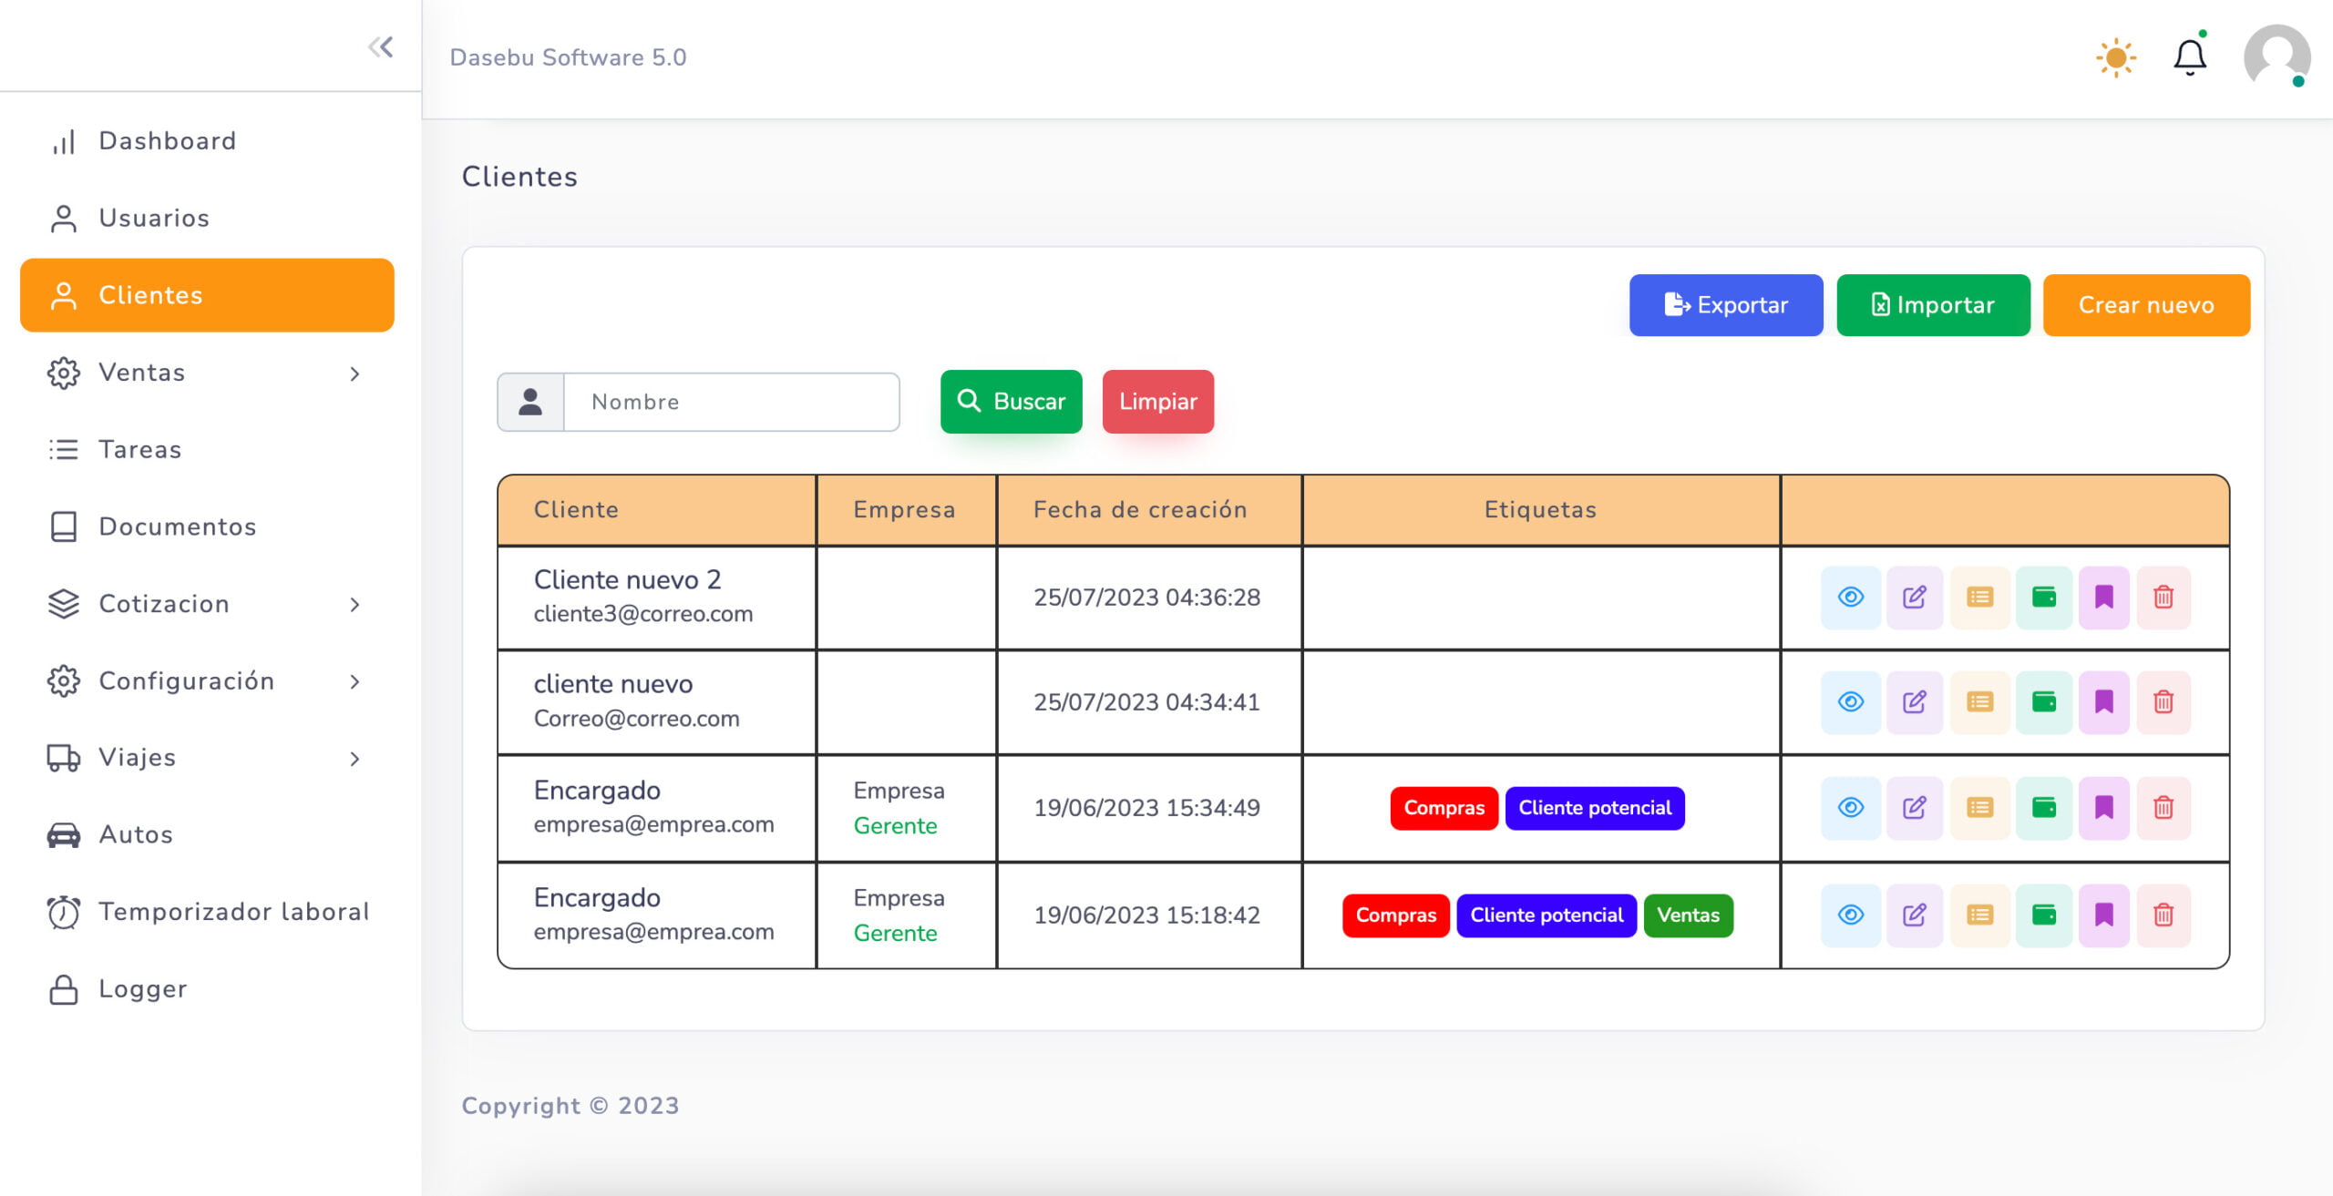This screenshot has width=2333, height=1196.
Task: Open notifications bell
Action: click(2189, 57)
